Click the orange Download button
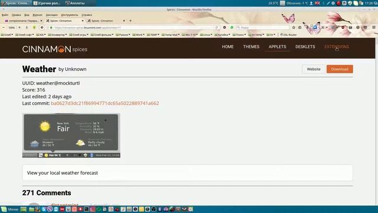Image resolution: width=378 pixels, height=213 pixels. pyautogui.click(x=340, y=69)
